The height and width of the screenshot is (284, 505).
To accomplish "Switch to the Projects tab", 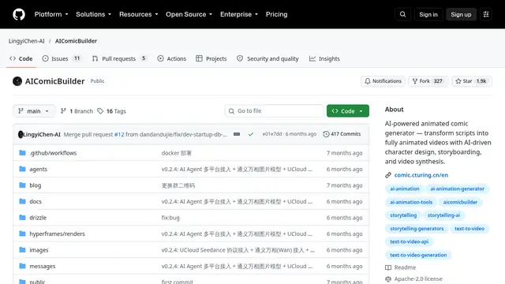I will [x=211, y=58].
